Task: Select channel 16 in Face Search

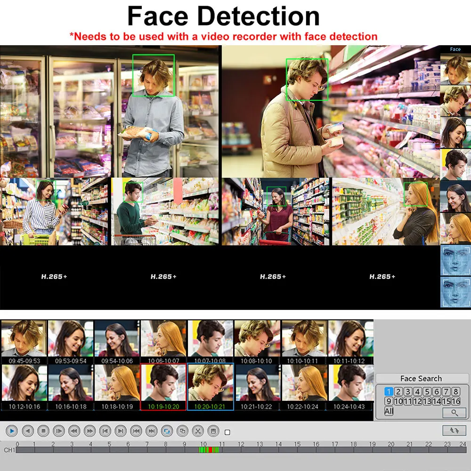Action: tap(456, 401)
